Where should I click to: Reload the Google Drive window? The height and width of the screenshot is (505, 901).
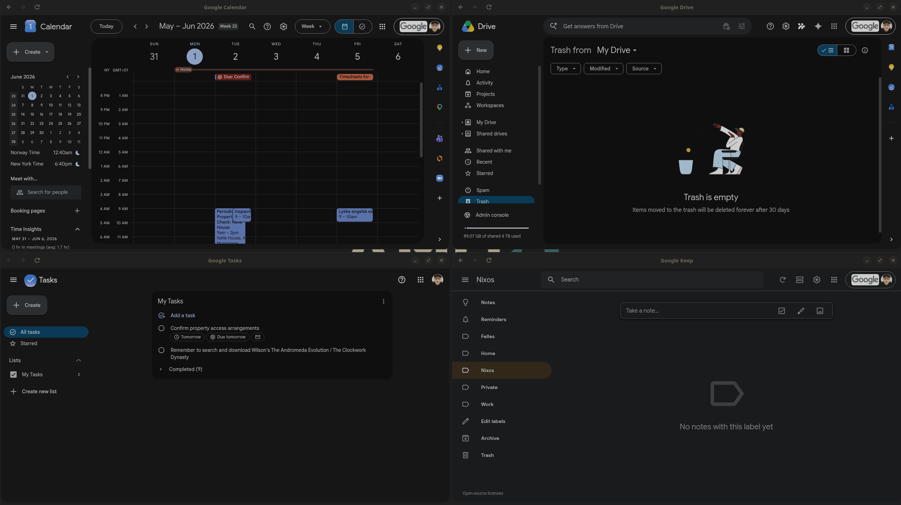coord(489,7)
